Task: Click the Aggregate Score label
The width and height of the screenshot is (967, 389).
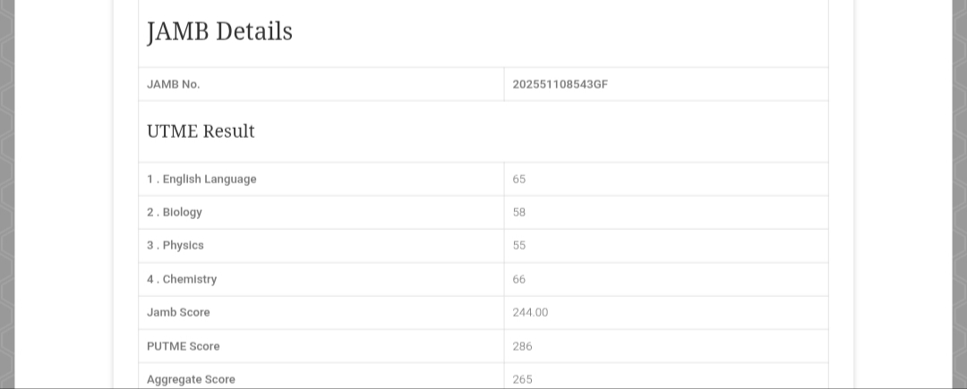Action: [191, 379]
